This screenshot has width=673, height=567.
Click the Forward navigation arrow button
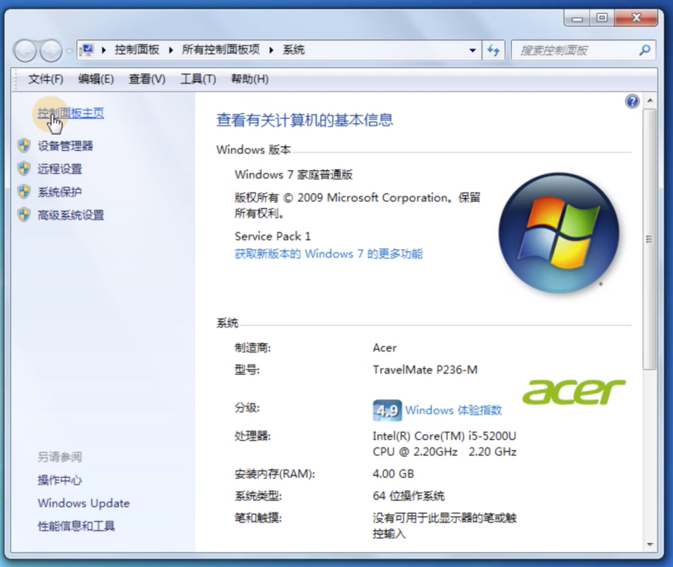(x=51, y=51)
